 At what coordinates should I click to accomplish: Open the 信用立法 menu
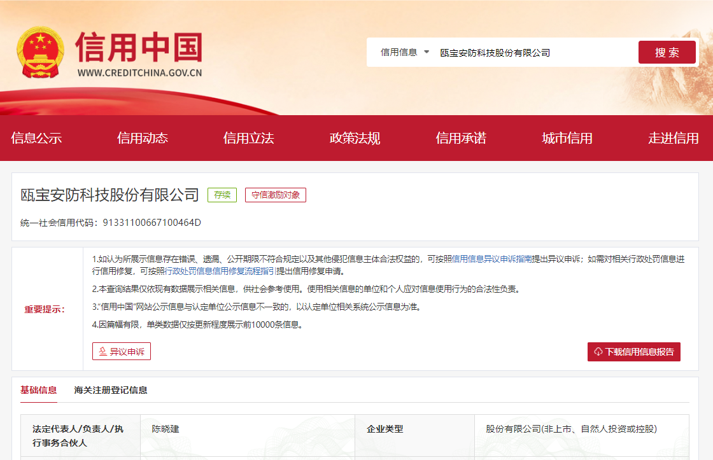(249, 138)
